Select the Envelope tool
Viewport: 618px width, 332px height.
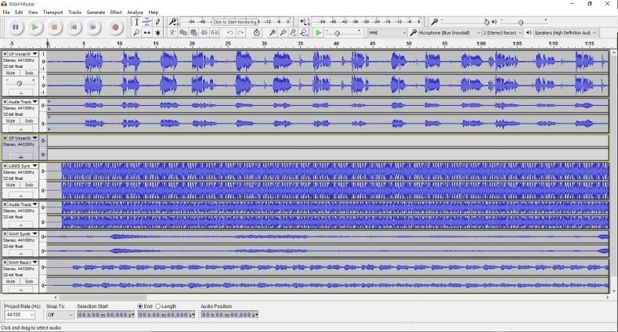coord(146,22)
